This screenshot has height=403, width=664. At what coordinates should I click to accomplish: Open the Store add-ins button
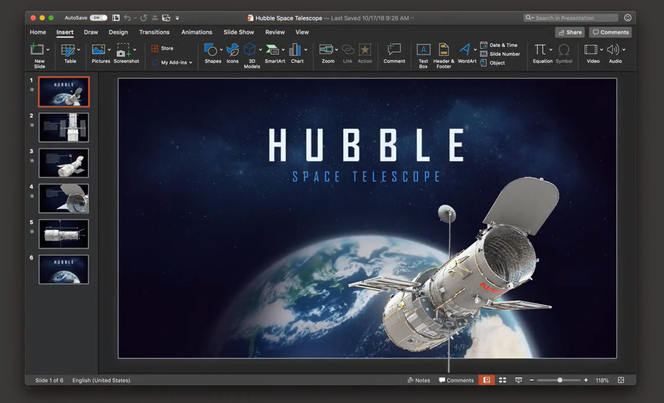coord(162,48)
